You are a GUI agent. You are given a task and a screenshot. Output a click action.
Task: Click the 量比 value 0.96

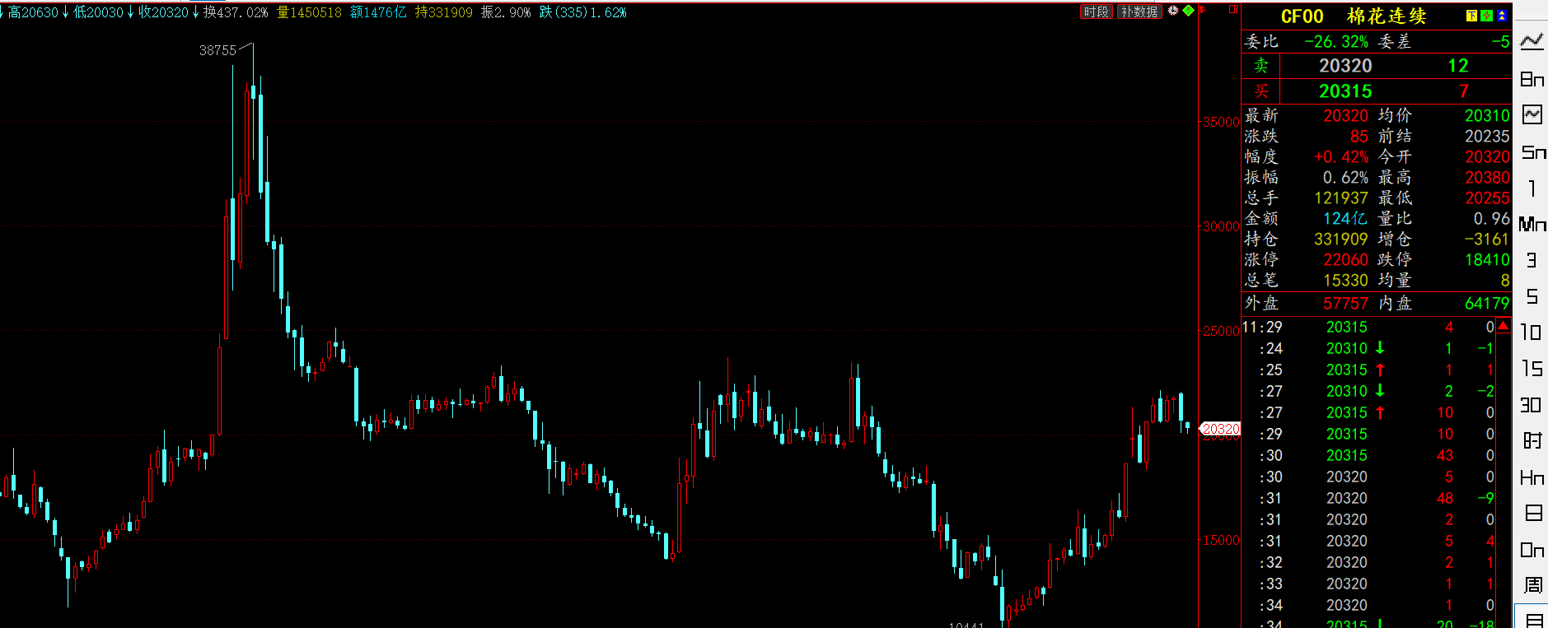point(1492,219)
